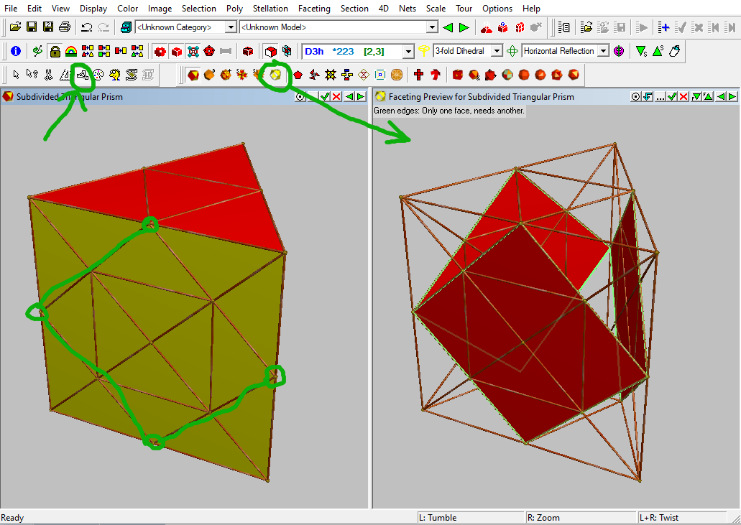Open the Faceting menu
The width and height of the screenshot is (741, 525).
tap(314, 9)
